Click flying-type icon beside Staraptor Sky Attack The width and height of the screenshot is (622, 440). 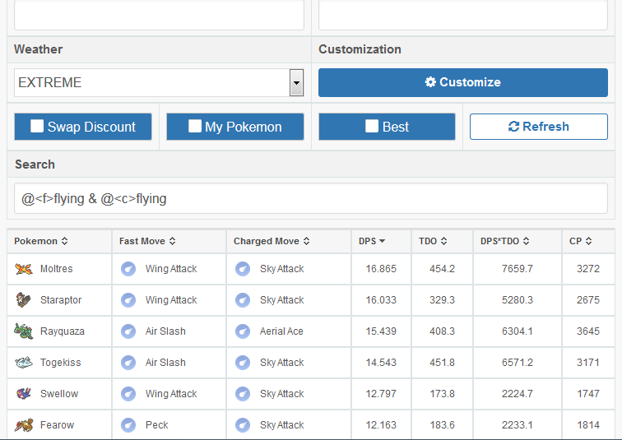pos(243,300)
